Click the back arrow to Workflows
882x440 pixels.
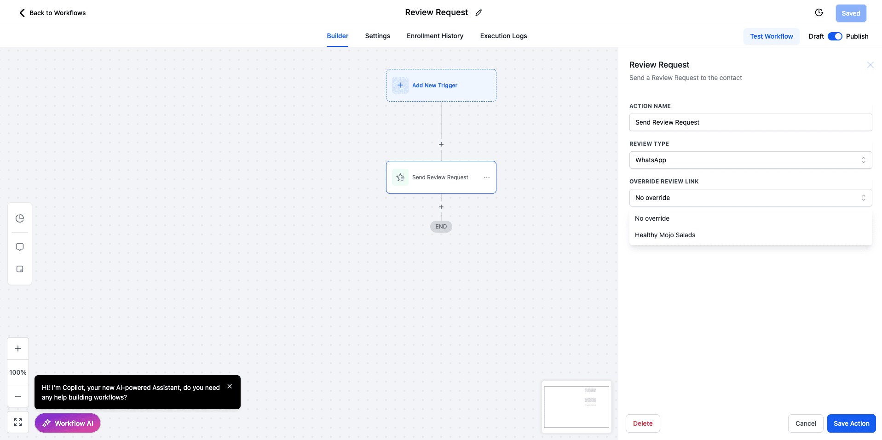(22, 13)
